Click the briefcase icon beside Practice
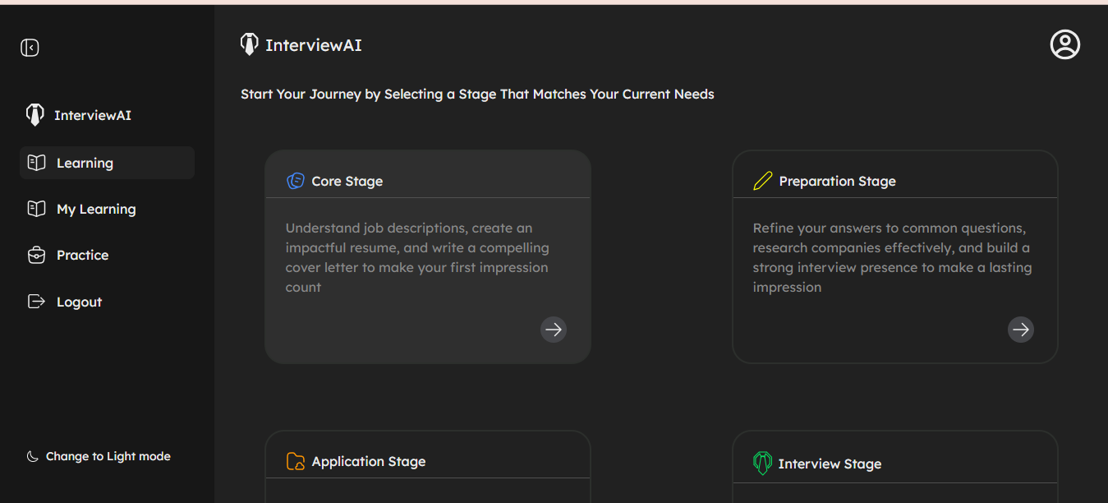This screenshot has height=503, width=1108. click(36, 255)
